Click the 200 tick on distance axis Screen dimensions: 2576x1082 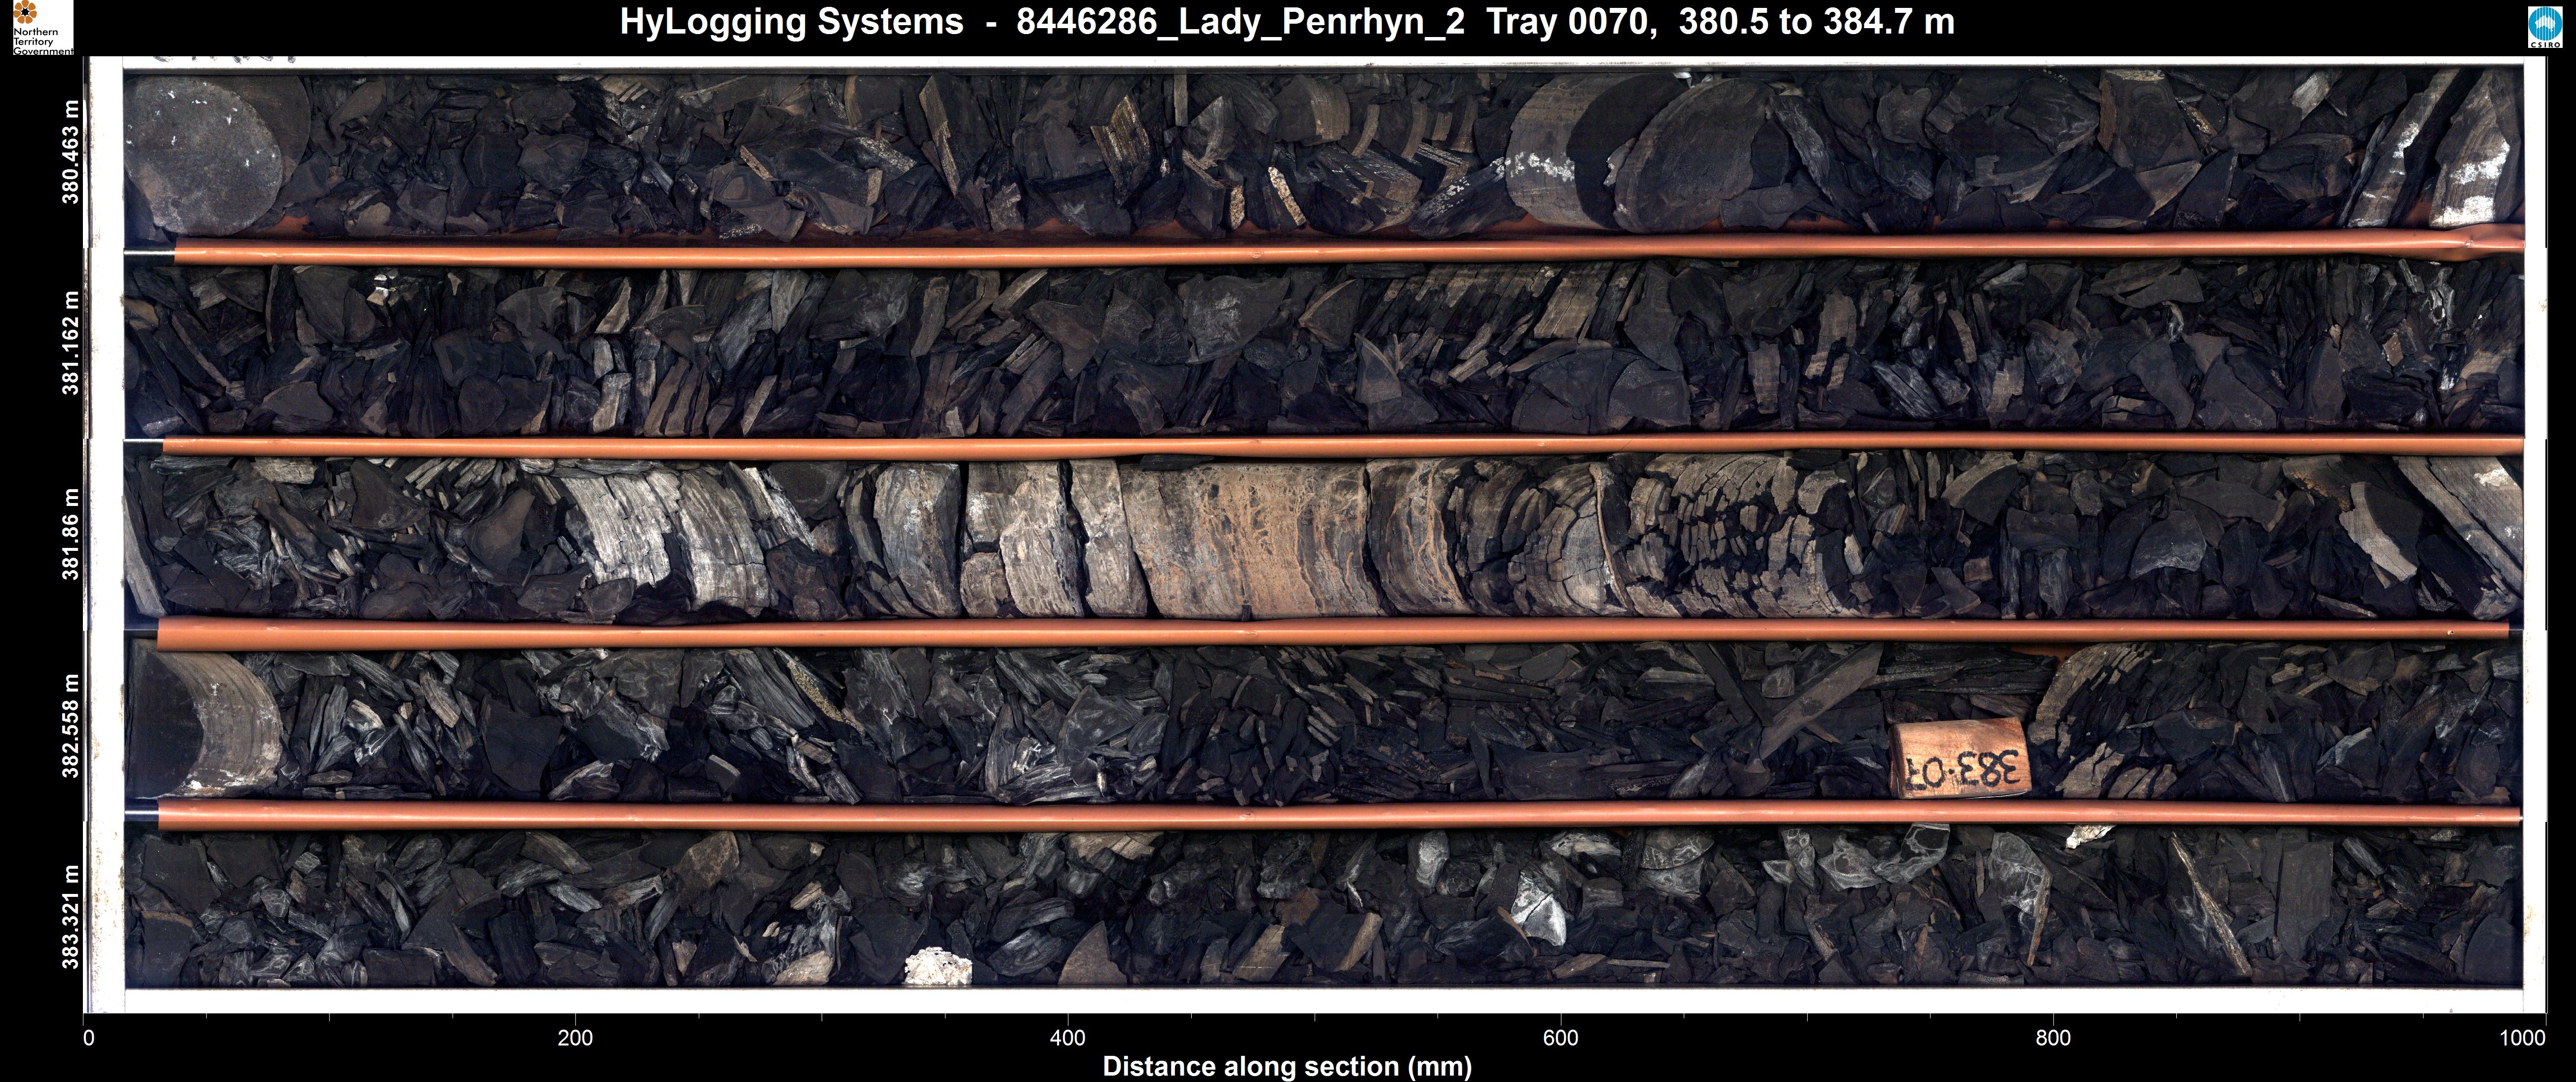(x=575, y=1038)
